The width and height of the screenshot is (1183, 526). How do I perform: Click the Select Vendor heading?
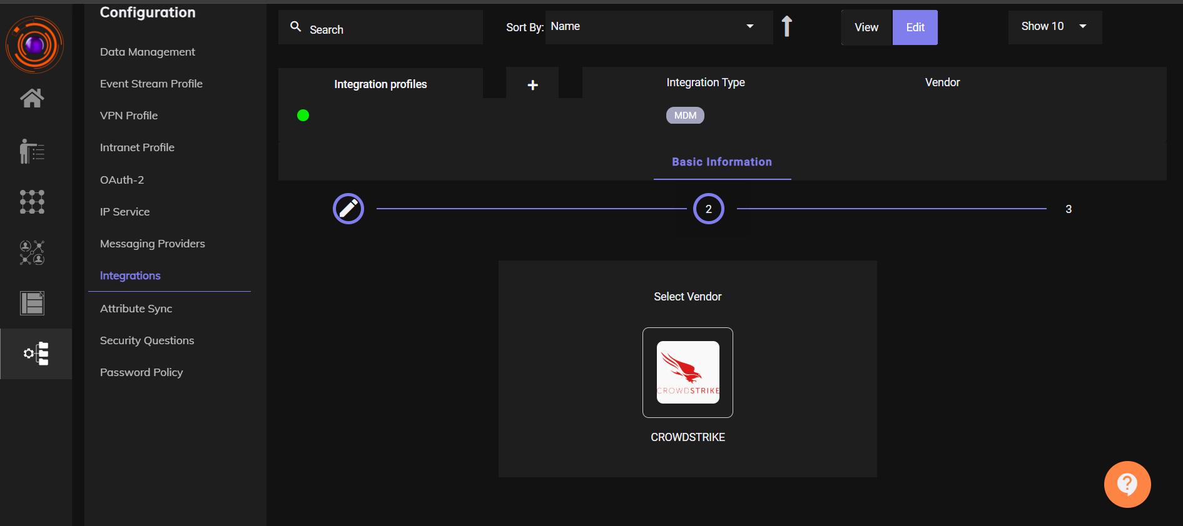688,297
